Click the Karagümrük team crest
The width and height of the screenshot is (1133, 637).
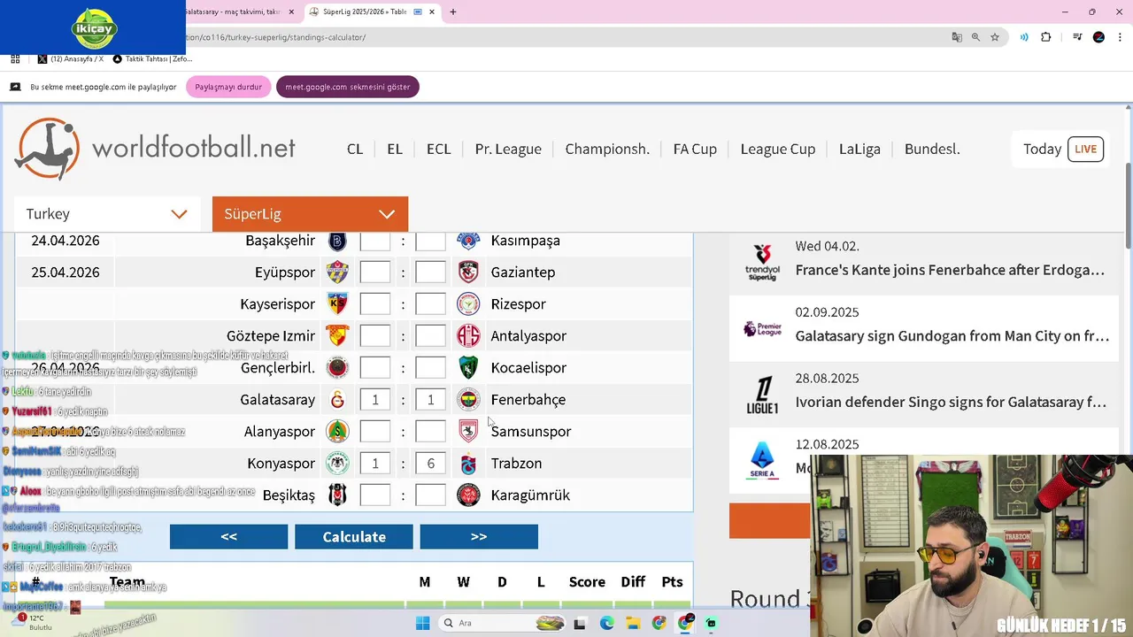[x=468, y=495]
